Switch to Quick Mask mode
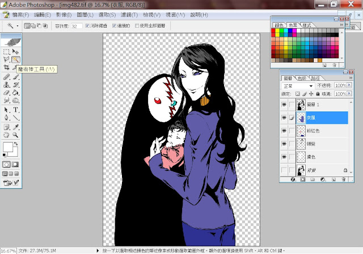Viewport: 363px width, 254px height. [15, 165]
